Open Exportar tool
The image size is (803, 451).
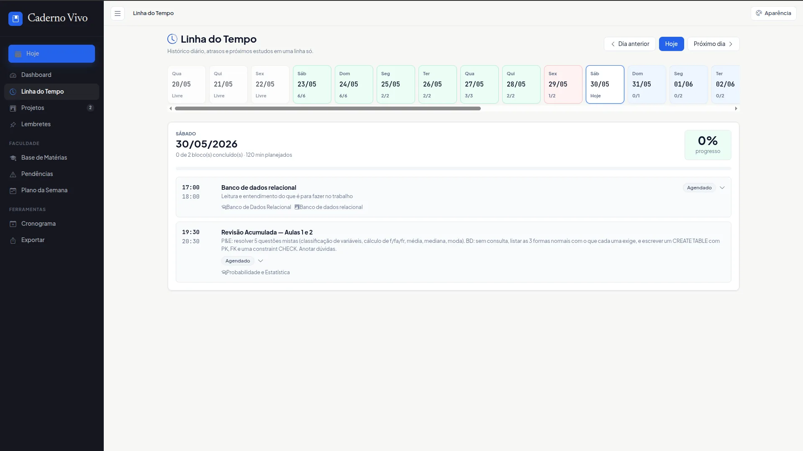pyautogui.click(x=51, y=240)
